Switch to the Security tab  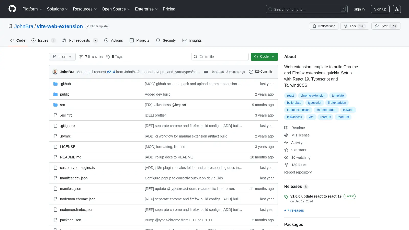[166, 40]
